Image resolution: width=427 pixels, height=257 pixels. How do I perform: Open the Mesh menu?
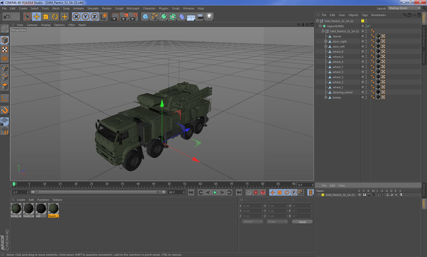click(56, 8)
